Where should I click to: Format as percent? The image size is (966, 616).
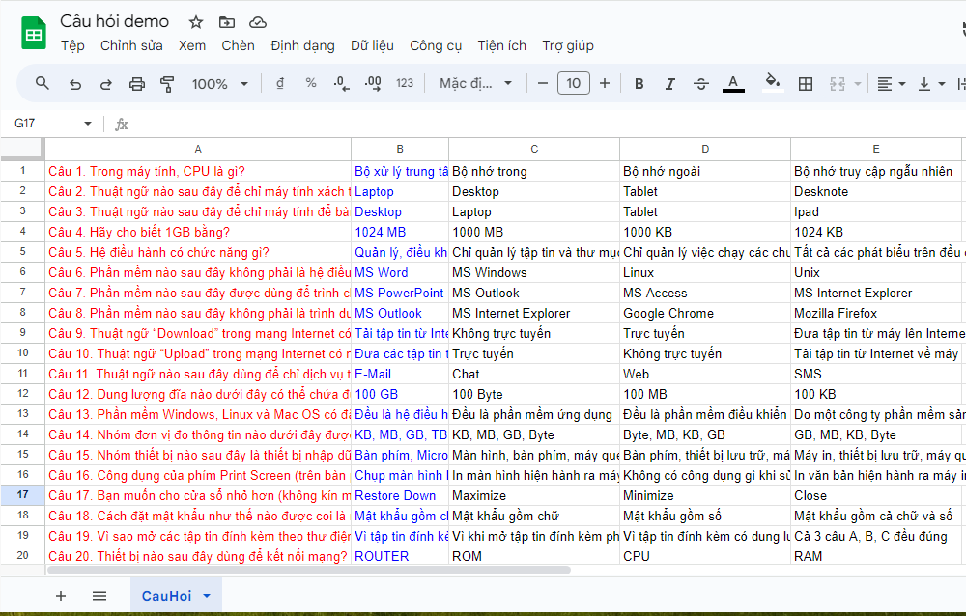tap(311, 83)
